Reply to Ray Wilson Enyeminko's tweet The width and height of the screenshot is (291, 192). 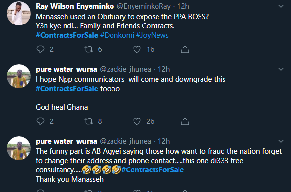click(40, 49)
